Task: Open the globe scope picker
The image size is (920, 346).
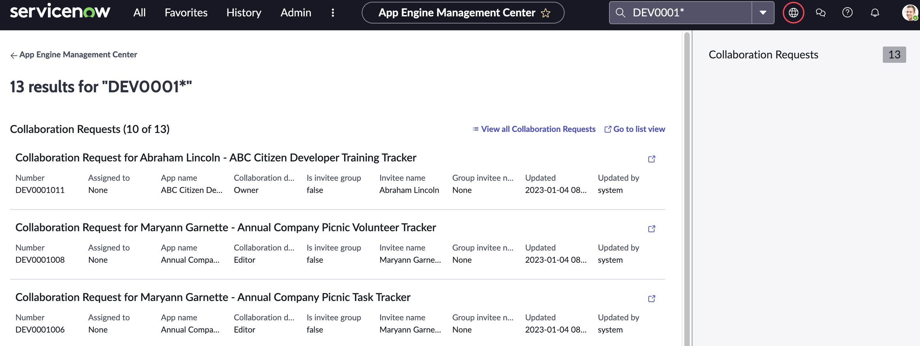Action: click(793, 13)
